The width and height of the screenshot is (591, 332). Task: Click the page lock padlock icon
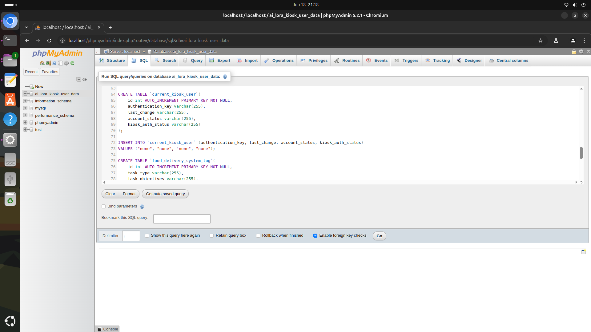click(574, 52)
